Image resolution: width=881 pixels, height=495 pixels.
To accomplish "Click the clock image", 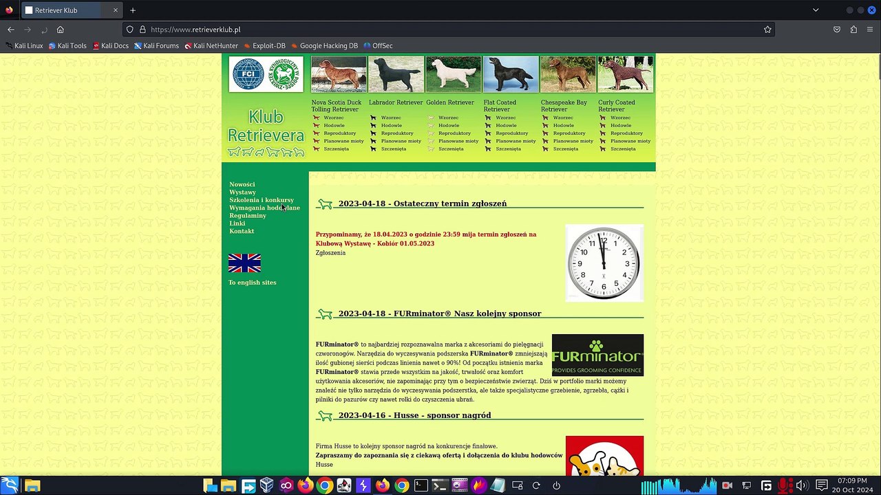I will pyautogui.click(x=604, y=263).
